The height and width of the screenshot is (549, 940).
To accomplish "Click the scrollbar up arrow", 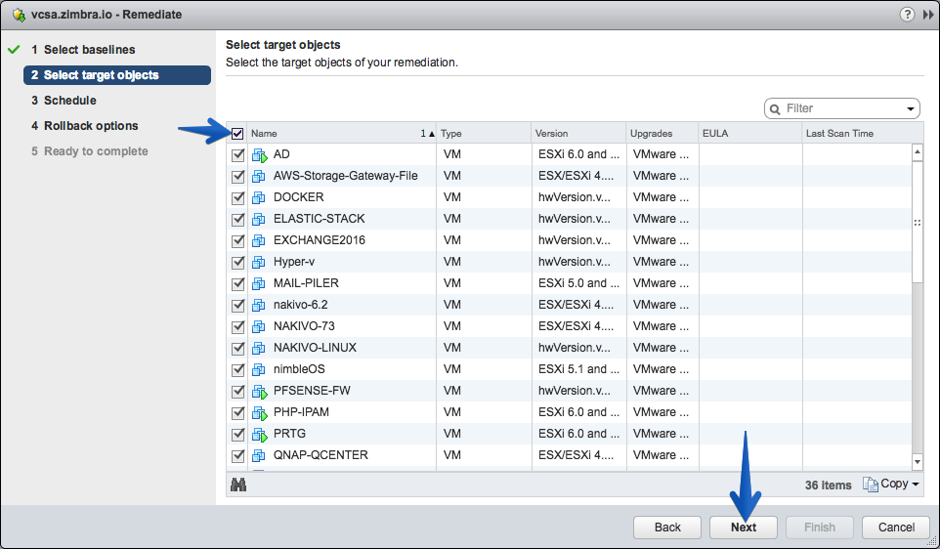I will click(x=918, y=152).
